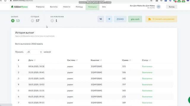The width and height of the screenshot is (190, 106).
Task: Click the sum 145 in row 3
Action: pyautogui.click(x=124, y=79)
